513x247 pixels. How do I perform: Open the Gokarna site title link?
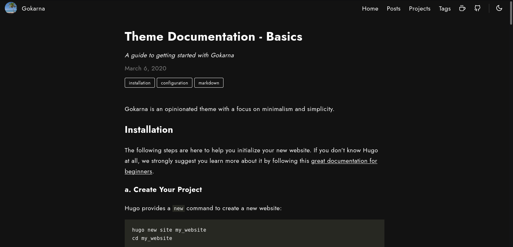tap(33, 9)
